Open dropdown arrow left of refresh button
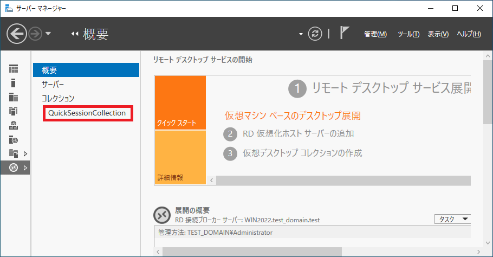Image resolution: width=493 pixels, height=257 pixels. tap(301, 34)
